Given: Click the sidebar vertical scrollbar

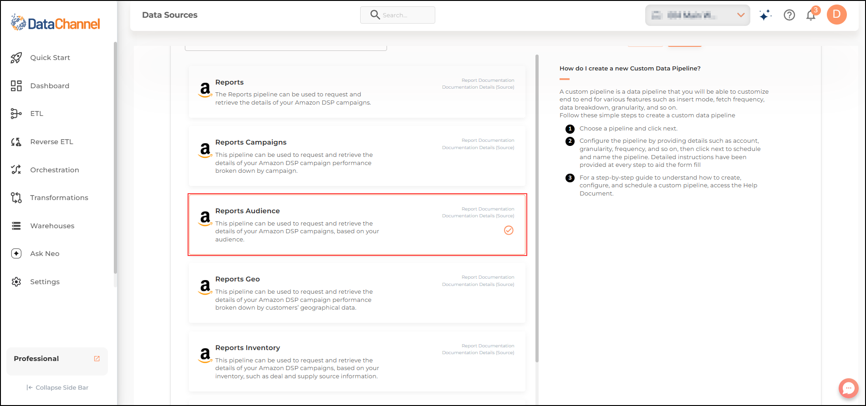Looking at the screenshot, I should pyautogui.click(x=115, y=158).
